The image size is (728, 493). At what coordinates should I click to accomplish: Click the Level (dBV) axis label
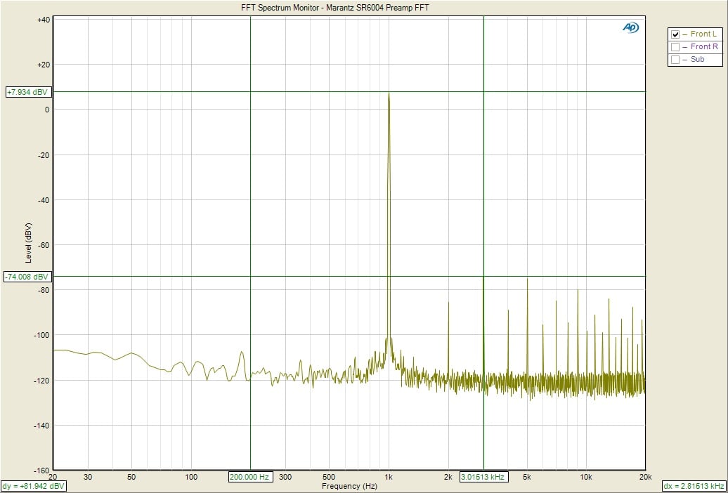[x=28, y=243]
